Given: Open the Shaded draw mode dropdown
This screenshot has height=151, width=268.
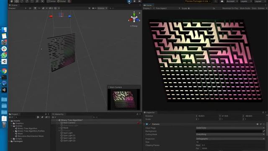Looking at the screenshot, I should (x=17, y=8).
